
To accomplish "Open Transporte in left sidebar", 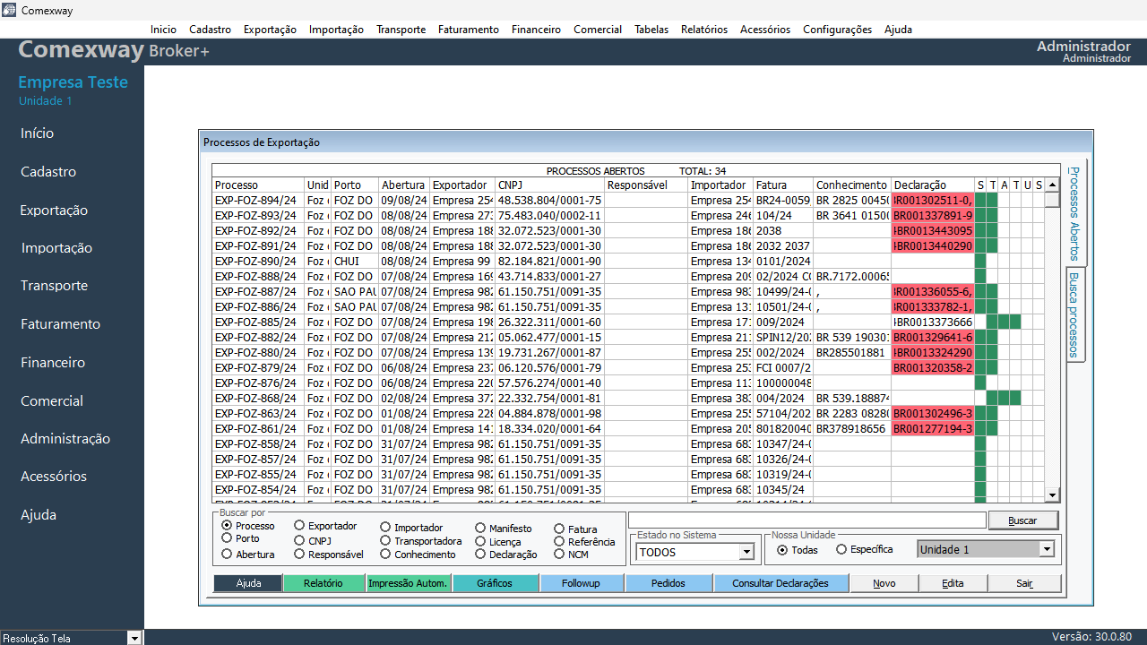I will [55, 286].
